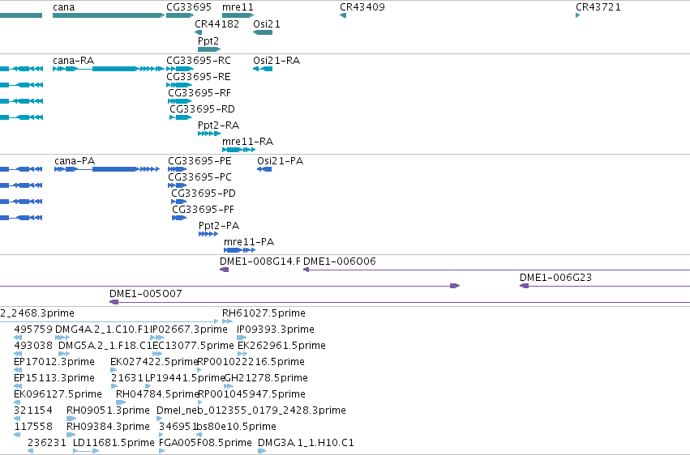
Task: Select the cana-PA protein glyph
Action: (107, 169)
